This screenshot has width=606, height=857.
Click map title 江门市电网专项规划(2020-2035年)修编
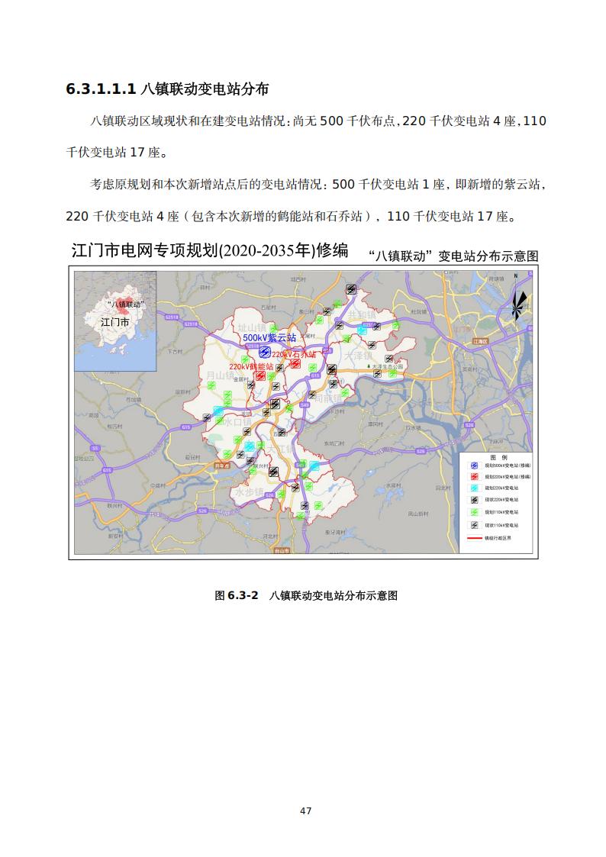pyautogui.click(x=210, y=250)
